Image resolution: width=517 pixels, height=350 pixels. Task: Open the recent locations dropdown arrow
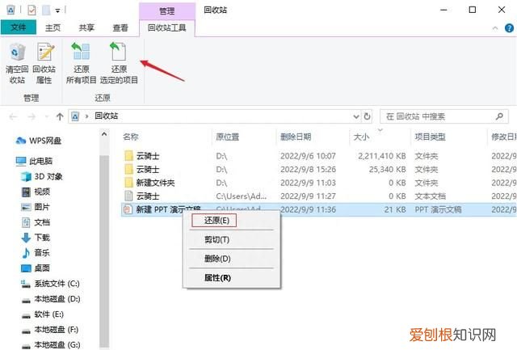pyautogui.click(x=46, y=116)
